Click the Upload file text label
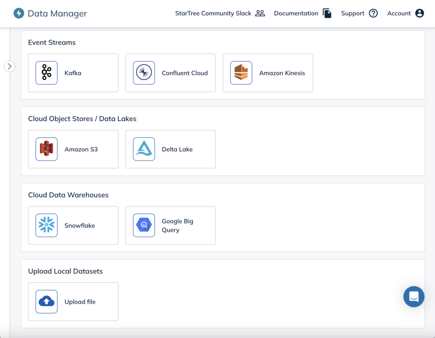 [x=80, y=302]
